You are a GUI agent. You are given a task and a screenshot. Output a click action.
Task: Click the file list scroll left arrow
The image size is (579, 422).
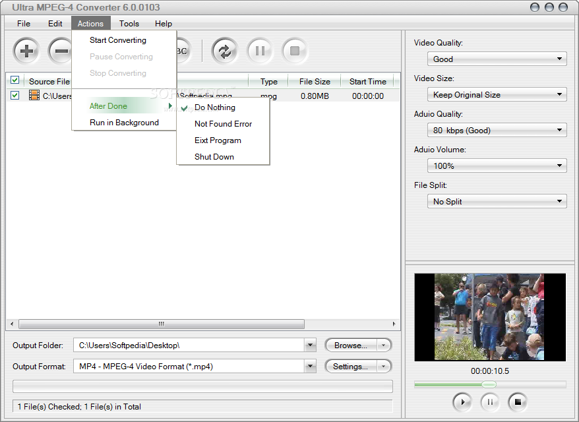(x=12, y=324)
